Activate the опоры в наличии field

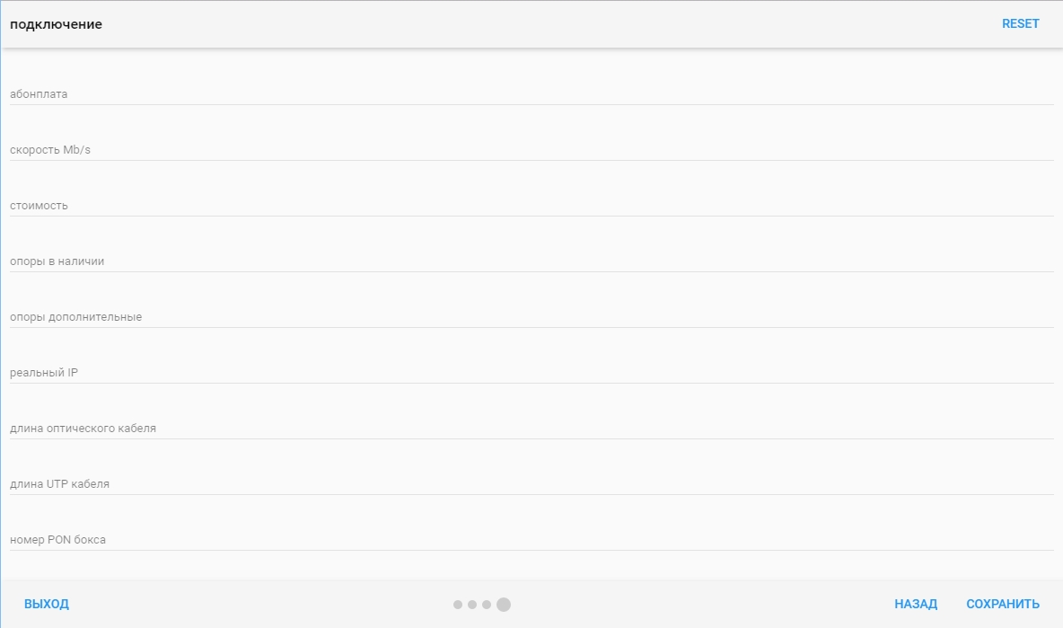click(531, 261)
